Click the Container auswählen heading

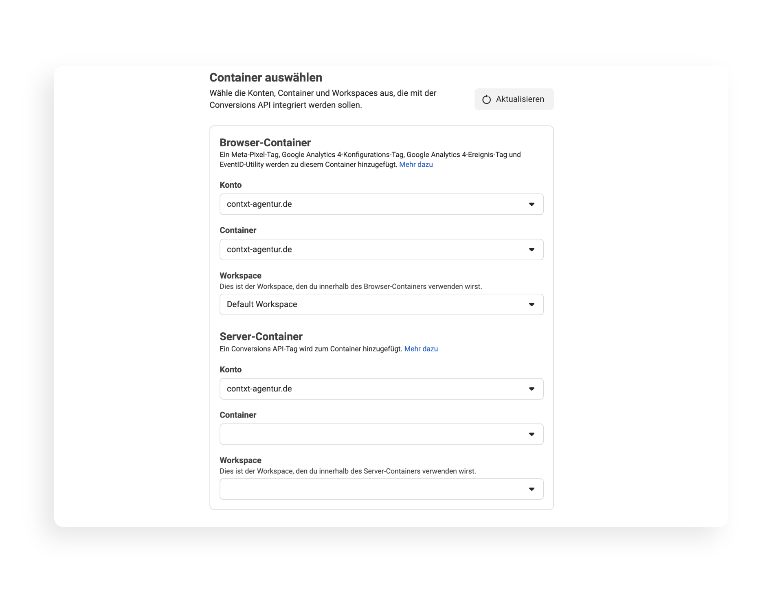(x=266, y=77)
